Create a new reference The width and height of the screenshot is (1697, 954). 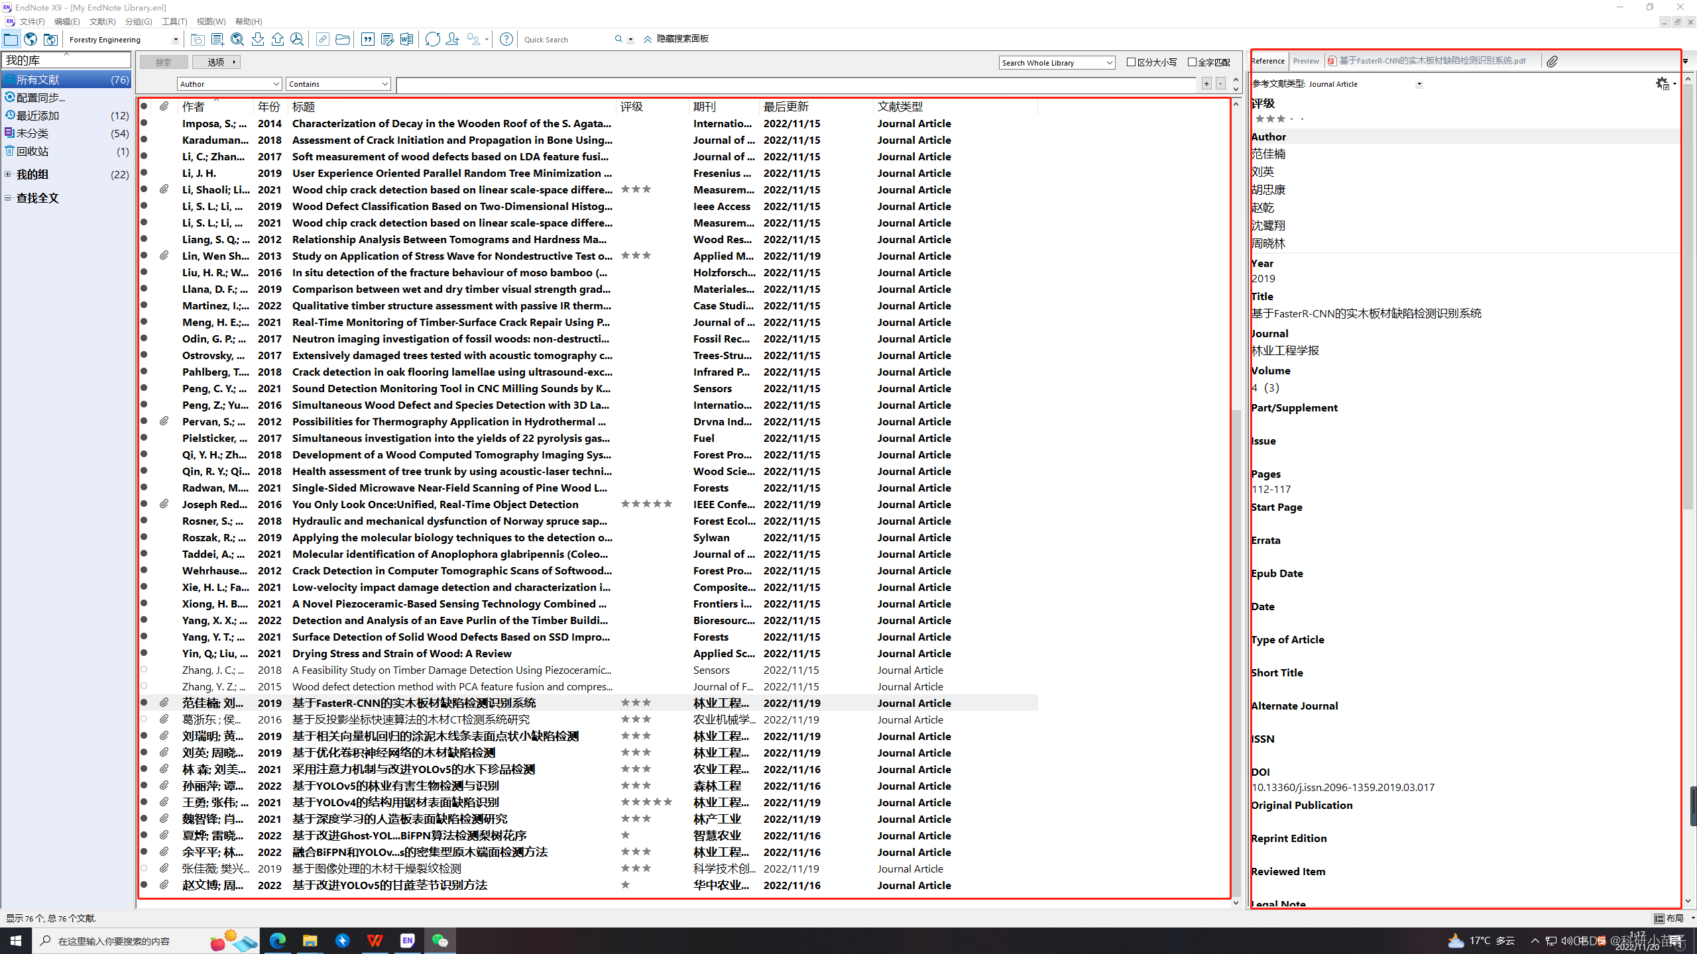coord(217,39)
